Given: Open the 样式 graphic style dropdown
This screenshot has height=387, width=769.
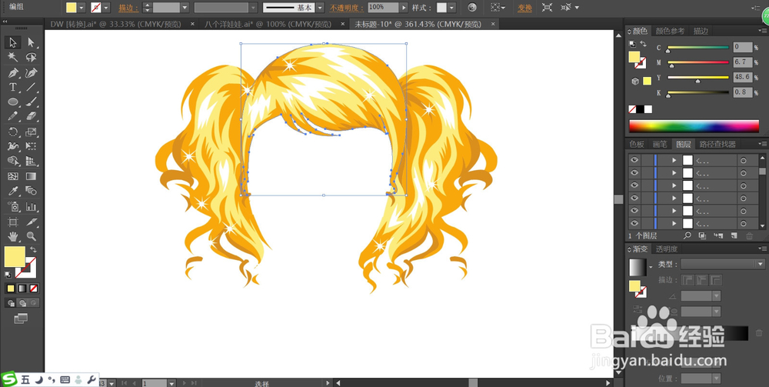Looking at the screenshot, I should point(451,8).
